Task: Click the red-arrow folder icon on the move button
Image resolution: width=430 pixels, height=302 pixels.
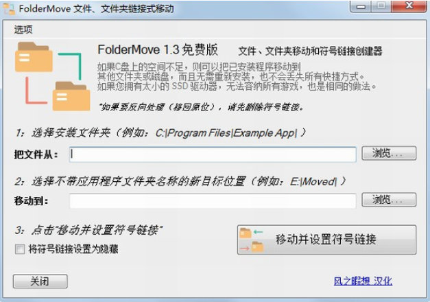Action: coord(251,247)
